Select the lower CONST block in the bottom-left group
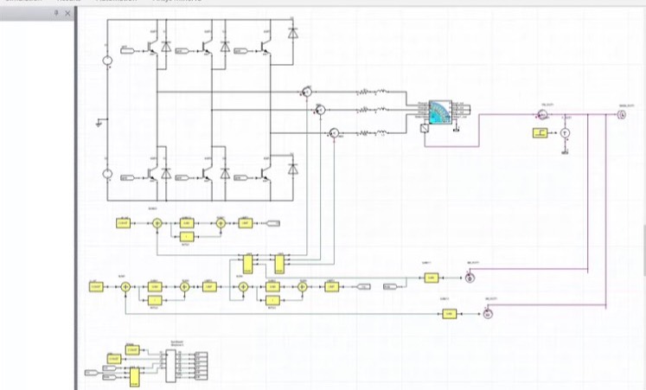The width and height of the screenshot is (646, 390). (x=114, y=359)
